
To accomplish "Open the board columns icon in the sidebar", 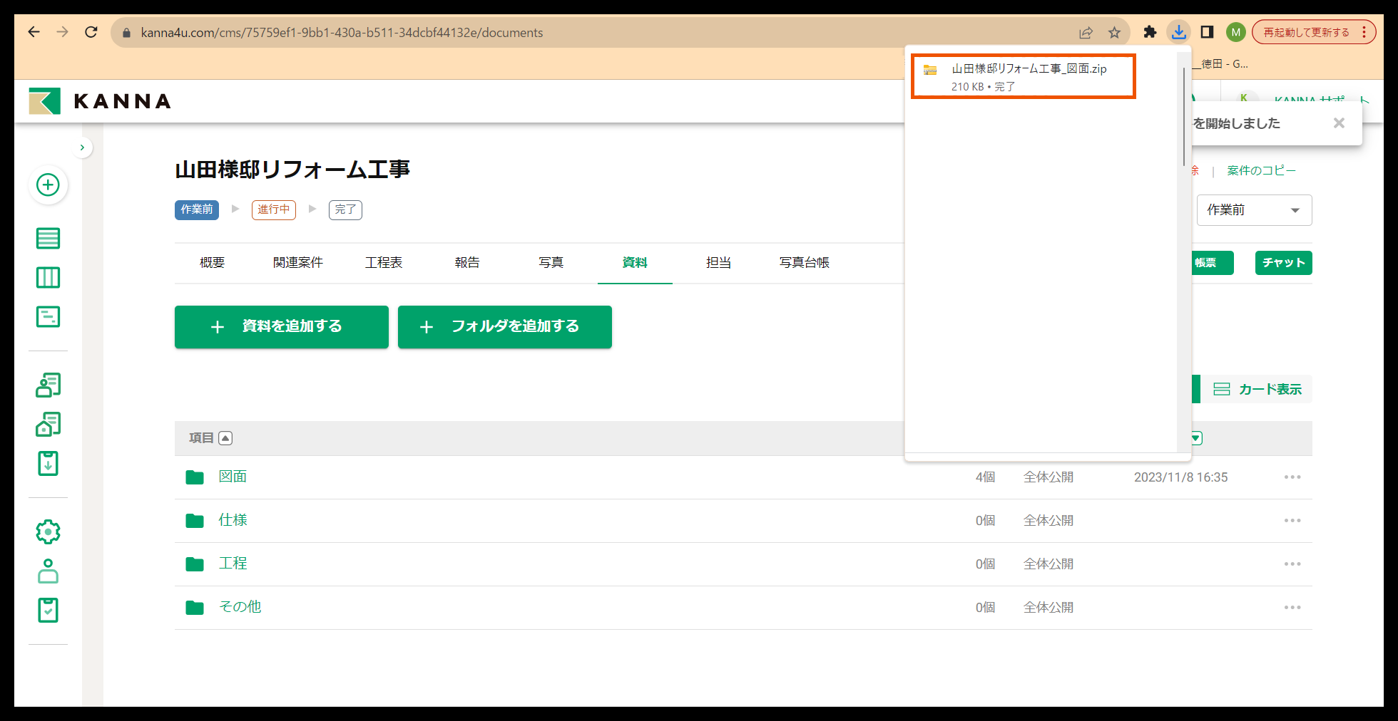I will (48, 278).
